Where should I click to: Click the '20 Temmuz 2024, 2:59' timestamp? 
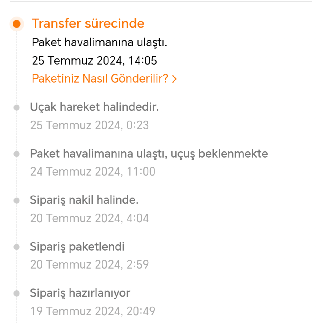90,264
